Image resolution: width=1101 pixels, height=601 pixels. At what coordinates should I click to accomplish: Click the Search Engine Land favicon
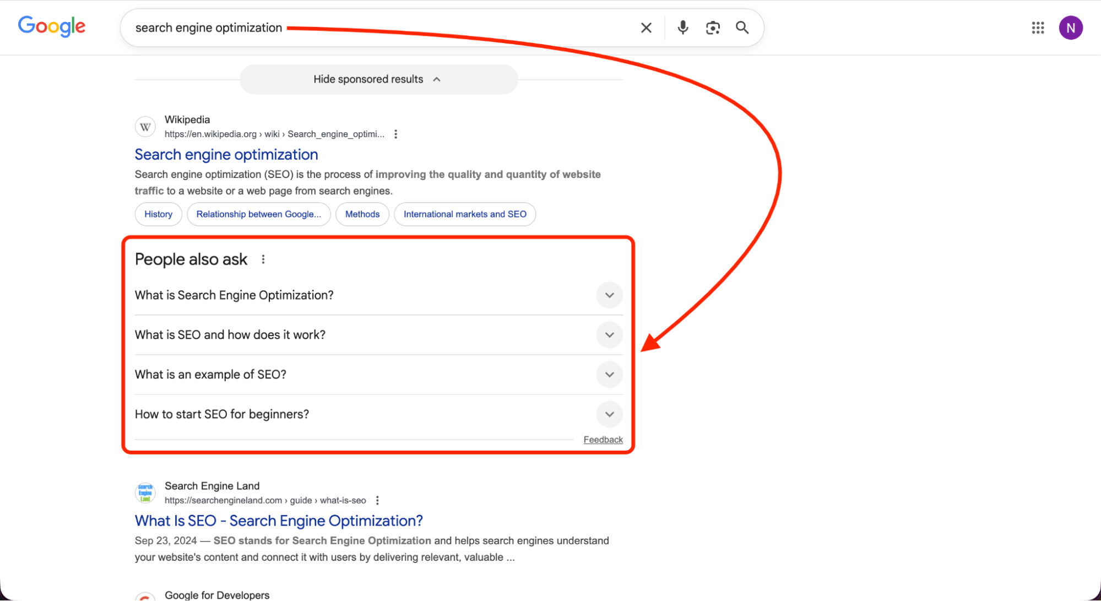click(x=145, y=492)
